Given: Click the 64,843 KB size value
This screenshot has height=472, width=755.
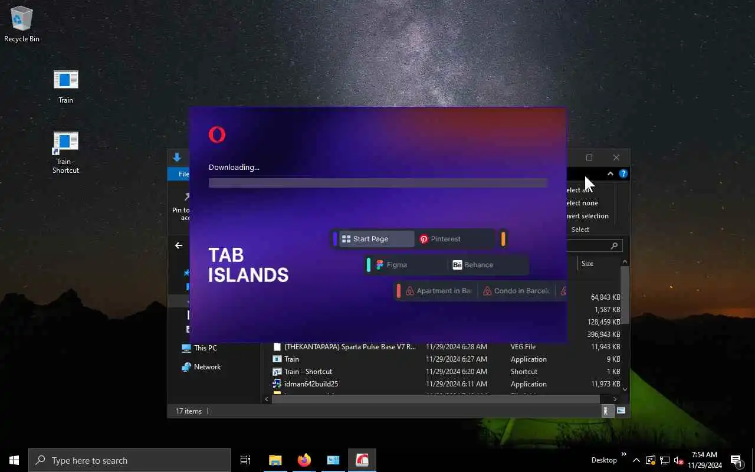Looking at the screenshot, I should coord(605,297).
